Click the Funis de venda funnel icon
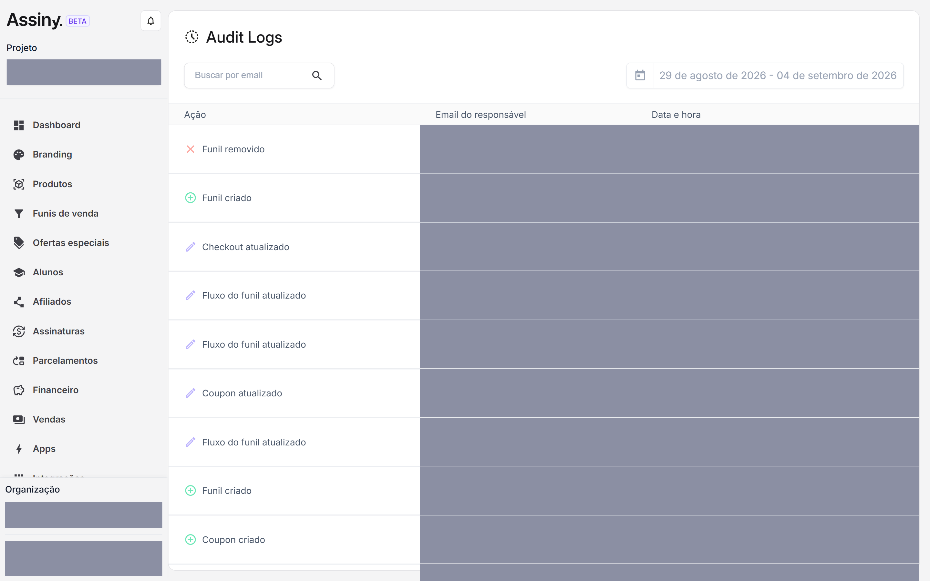The height and width of the screenshot is (581, 930). (x=19, y=214)
